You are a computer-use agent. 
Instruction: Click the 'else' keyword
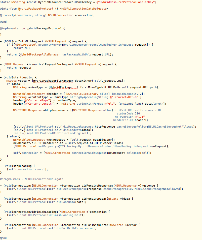pos(13,137)
